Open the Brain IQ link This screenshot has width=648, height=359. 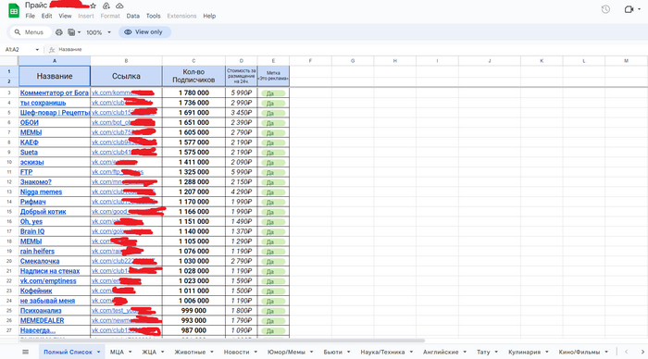coord(32,231)
